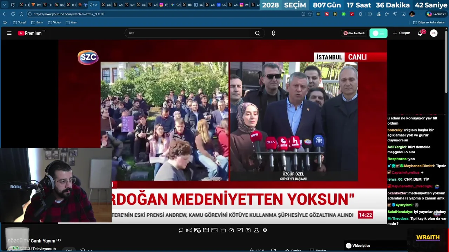Open the browser three-dots settings menu
449x252 pixels.
coord(420,14)
